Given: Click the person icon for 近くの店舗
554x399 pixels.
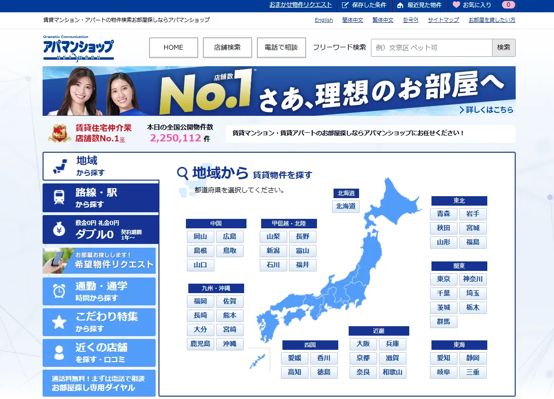Looking at the screenshot, I should [59, 353].
